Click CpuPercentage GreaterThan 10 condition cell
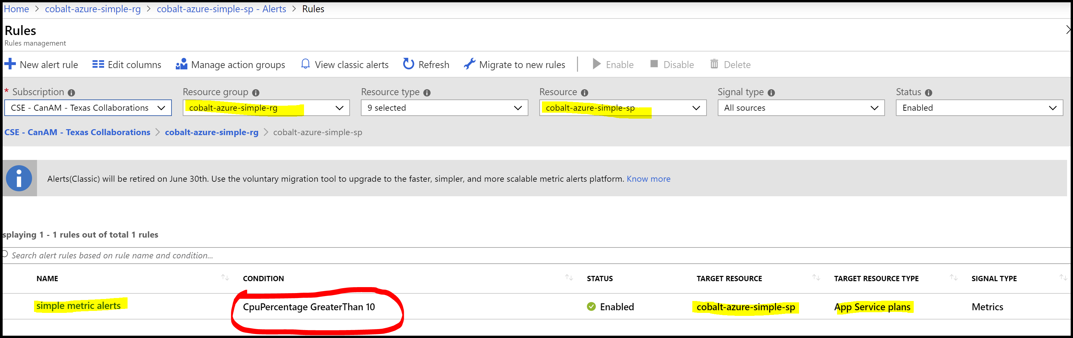The image size is (1073, 338). [x=309, y=307]
